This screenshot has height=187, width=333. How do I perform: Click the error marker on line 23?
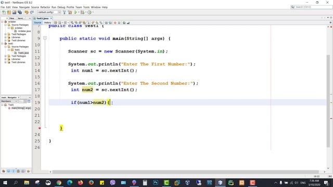coord(40,128)
